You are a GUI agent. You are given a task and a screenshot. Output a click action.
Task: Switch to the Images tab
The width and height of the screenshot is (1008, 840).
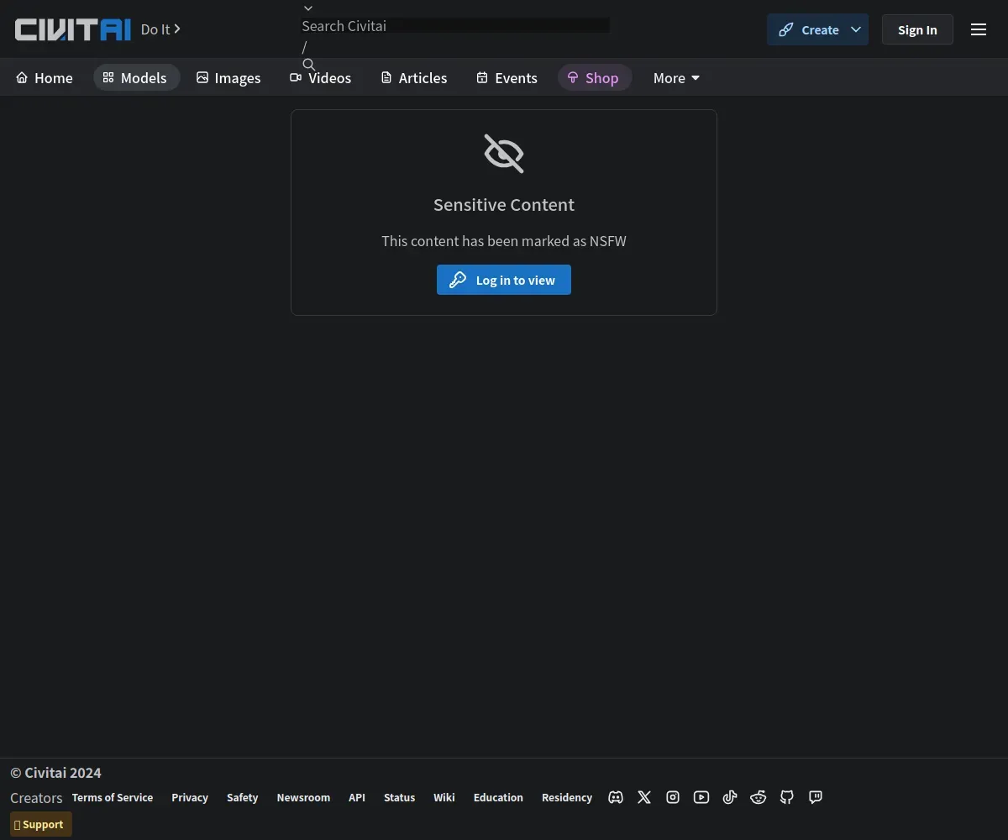(228, 77)
